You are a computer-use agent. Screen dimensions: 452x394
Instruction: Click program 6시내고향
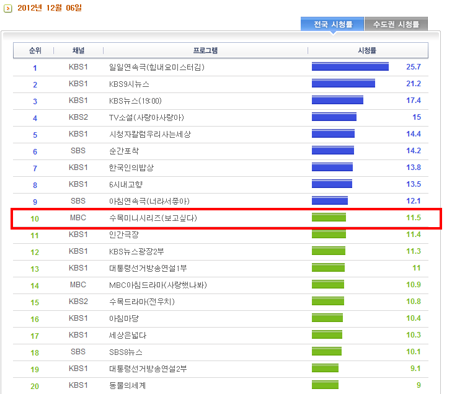126,184
